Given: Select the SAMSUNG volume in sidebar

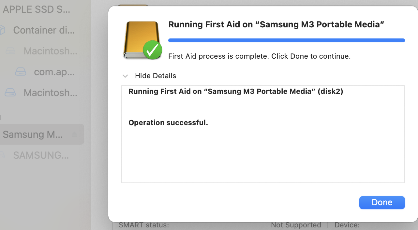Looking at the screenshot, I should (x=41, y=155).
